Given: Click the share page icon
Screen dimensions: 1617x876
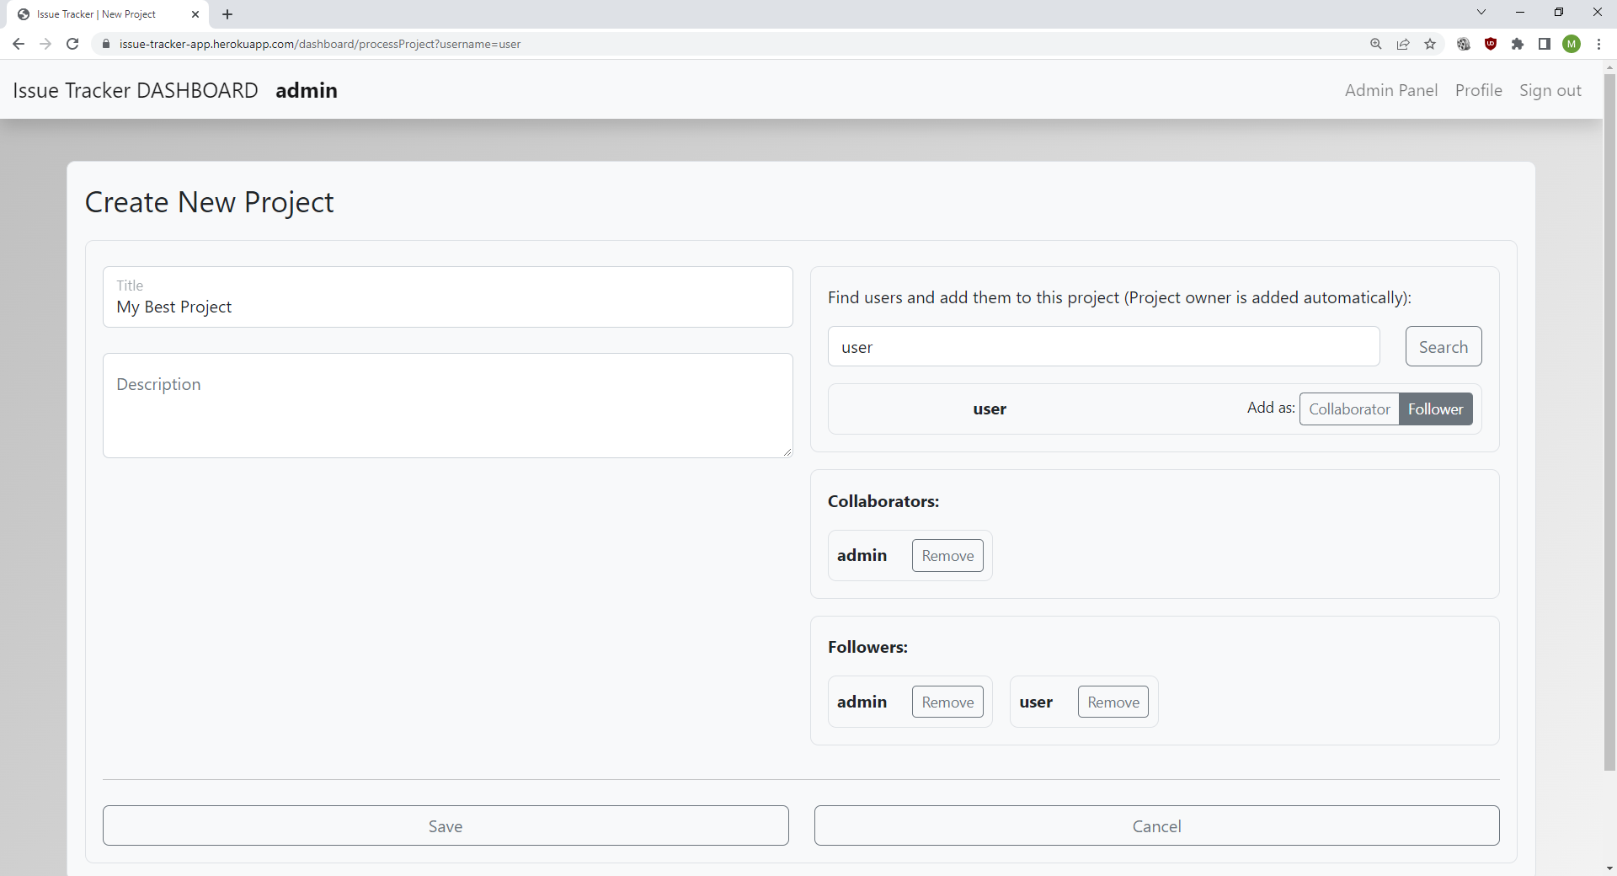Looking at the screenshot, I should click(1403, 44).
